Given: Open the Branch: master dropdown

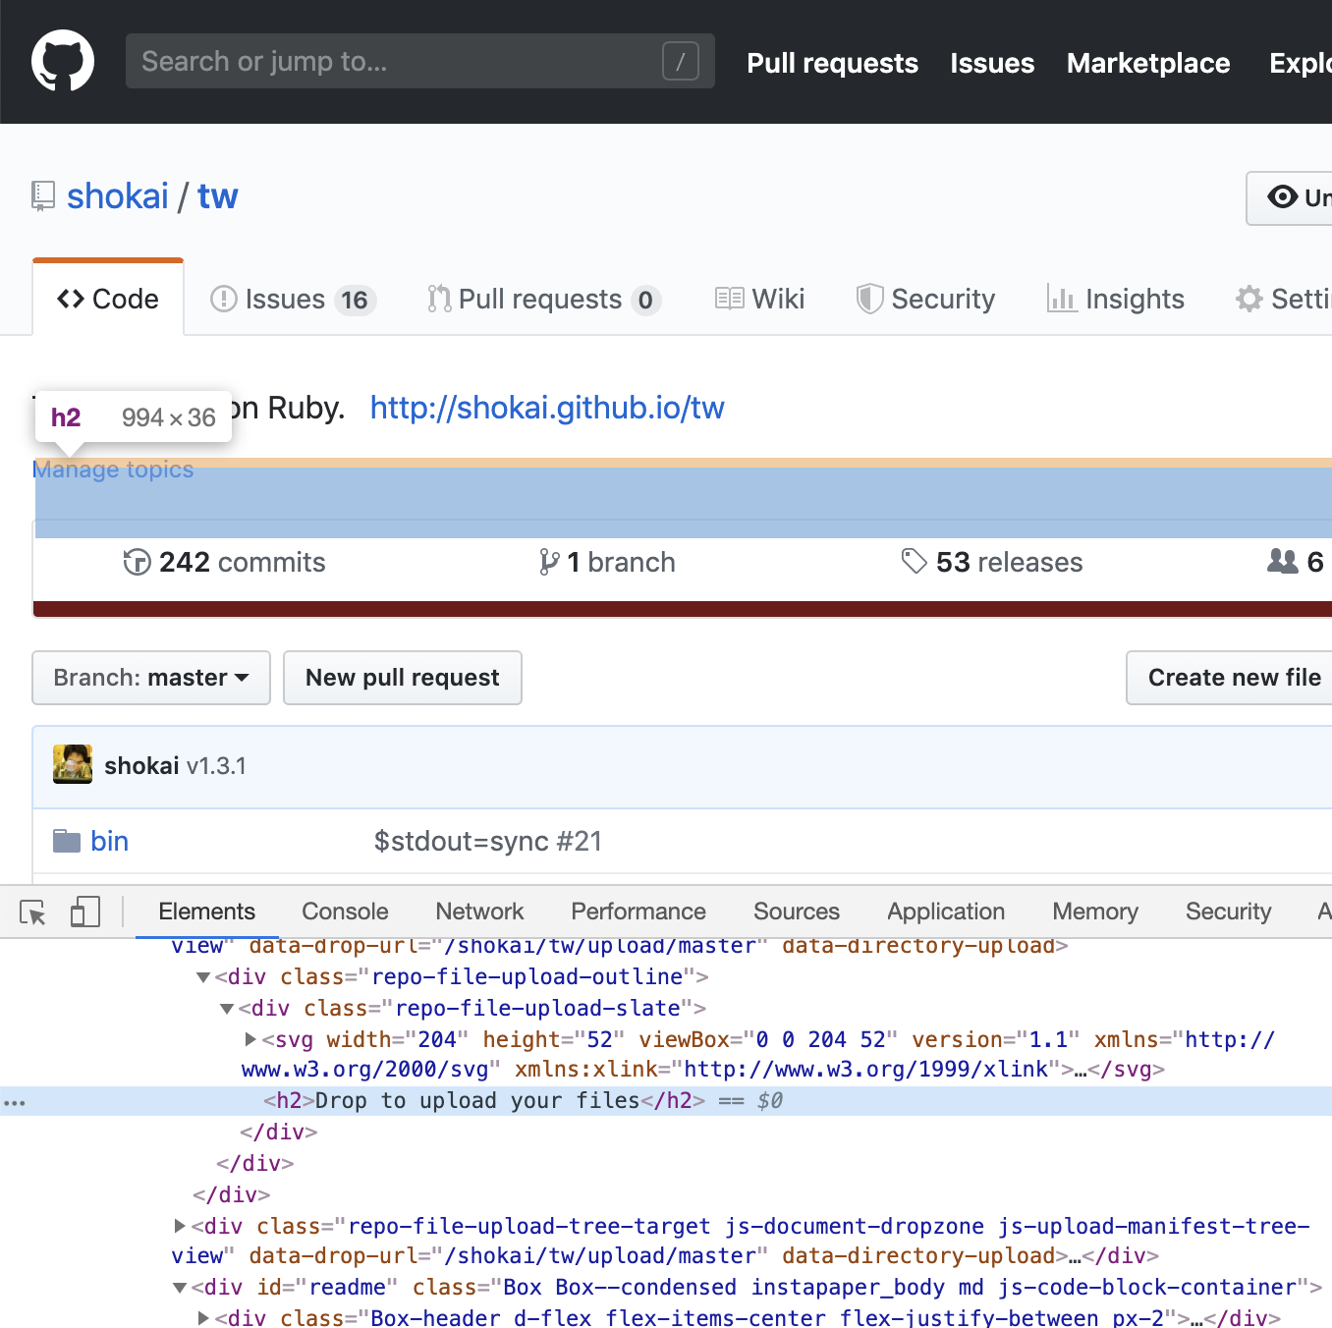Looking at the screenshot, I should click(151, 678).
